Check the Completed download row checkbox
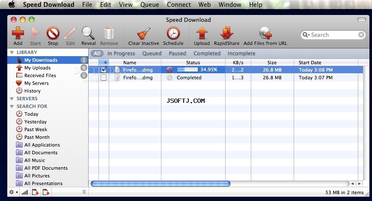 coord(104,78)
